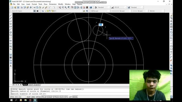Toggle DUCS in status bar
This screenshot has width=182, height=102.
click(62, 97)
